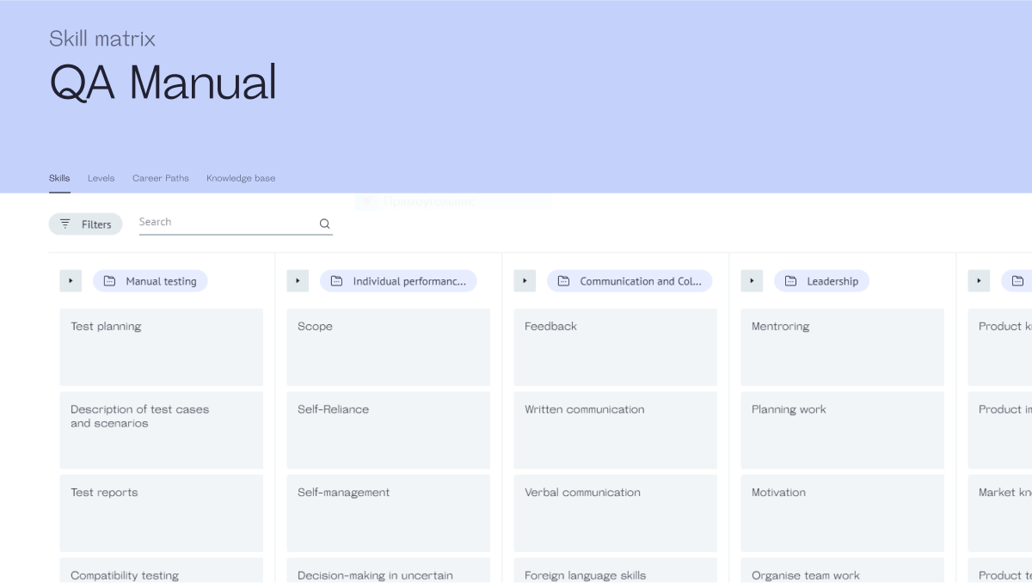Viewport: 1032px width, 583px height.
Task: Open the Verbal communication skill card
Action: pos(615,513)
